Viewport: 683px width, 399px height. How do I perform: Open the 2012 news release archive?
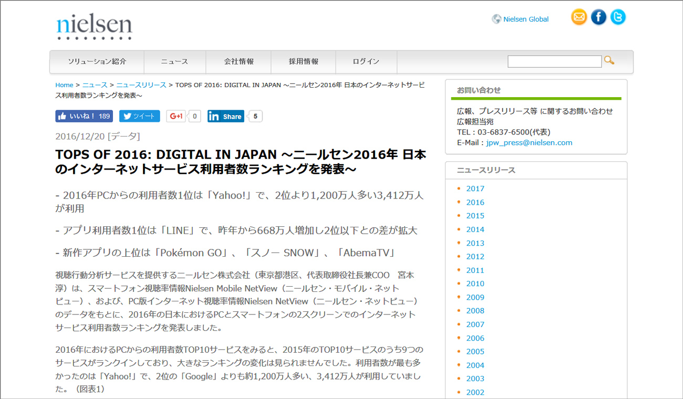tap(475, 257)
